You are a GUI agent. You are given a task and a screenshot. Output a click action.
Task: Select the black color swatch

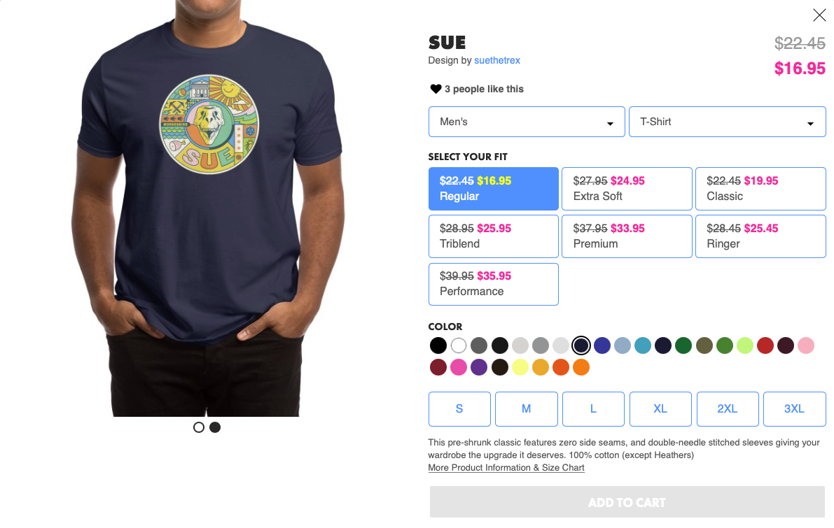(438, 345)
